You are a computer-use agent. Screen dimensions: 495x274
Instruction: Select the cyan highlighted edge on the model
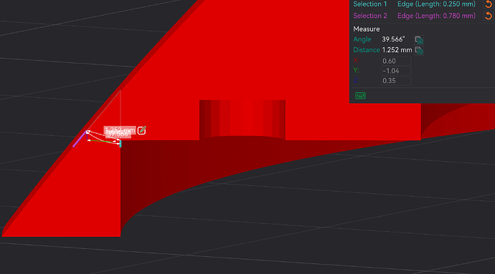pyautogui.click(x=121, y=144)
